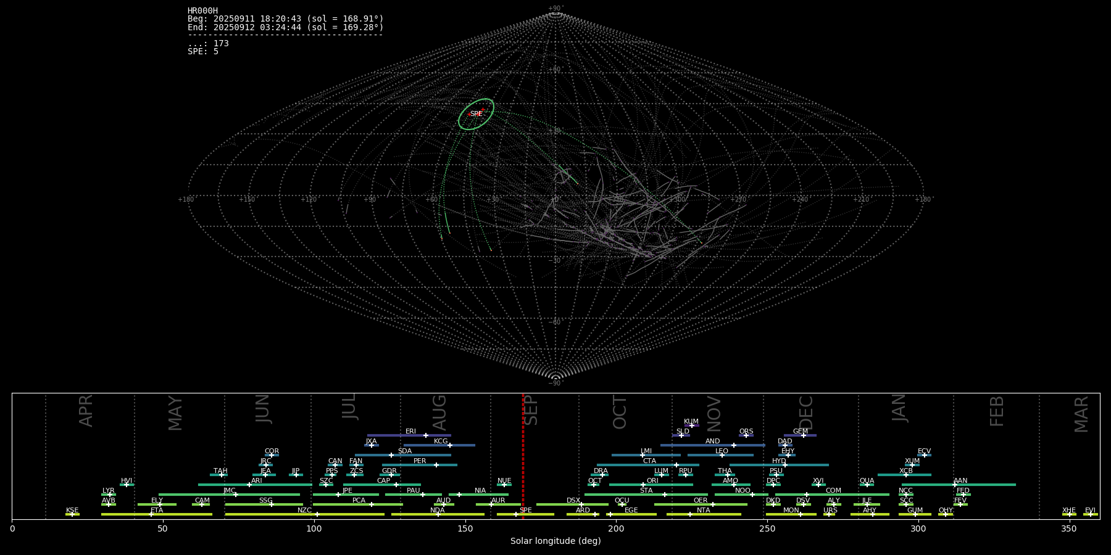The width and height of the screenshot is (1111, 555).
Task: Select the PER shower bar
Action: [x=420, y=465]
